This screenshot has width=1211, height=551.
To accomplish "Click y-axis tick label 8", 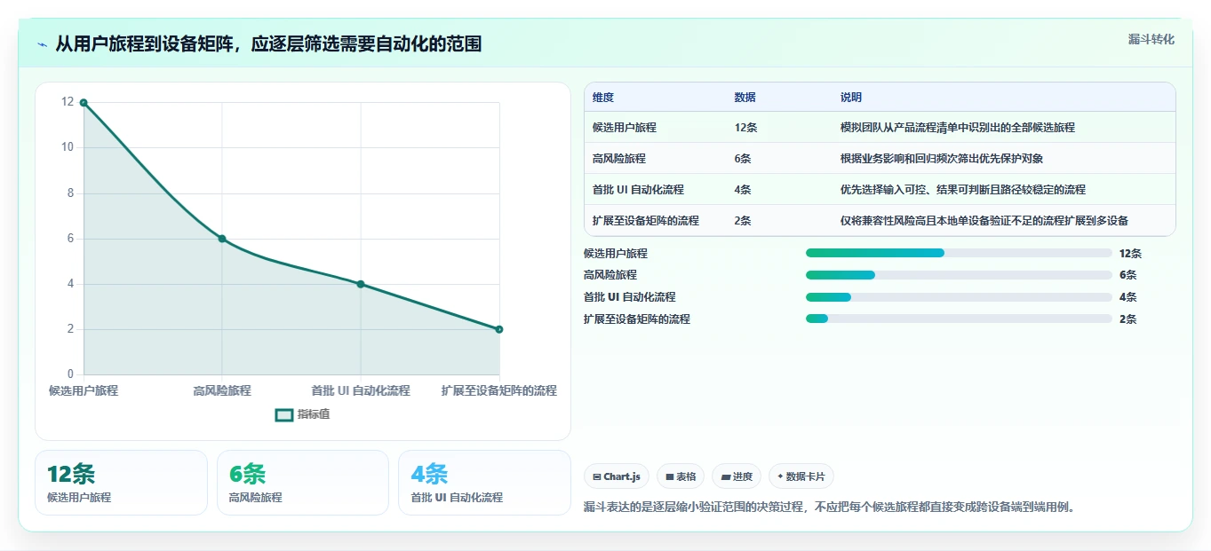I will tap(70, 193).
